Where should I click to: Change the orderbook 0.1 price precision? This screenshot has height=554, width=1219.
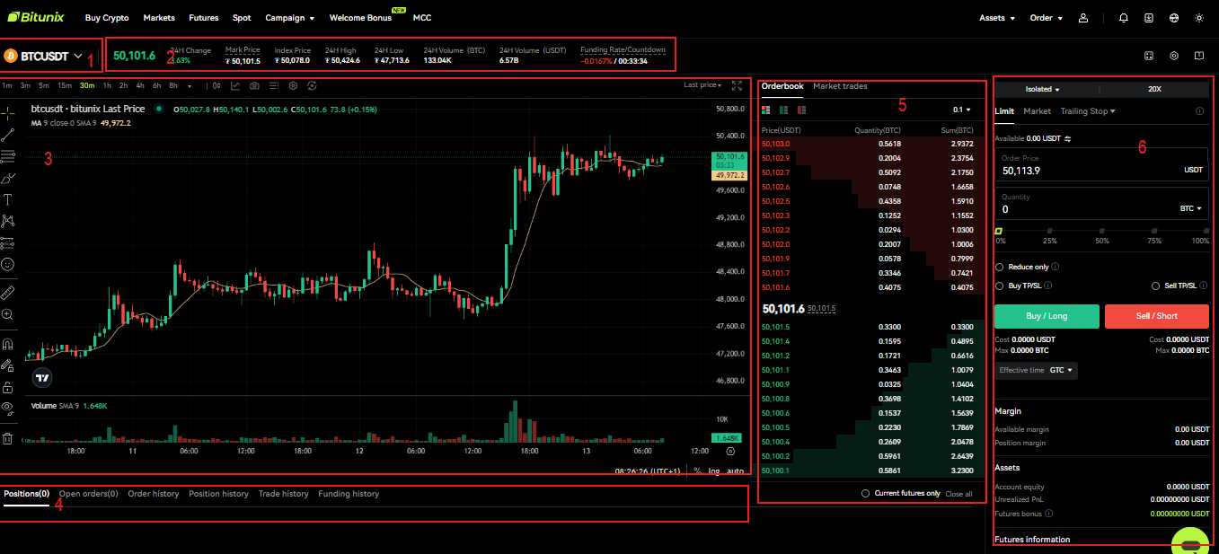click(x=961, y=110)
